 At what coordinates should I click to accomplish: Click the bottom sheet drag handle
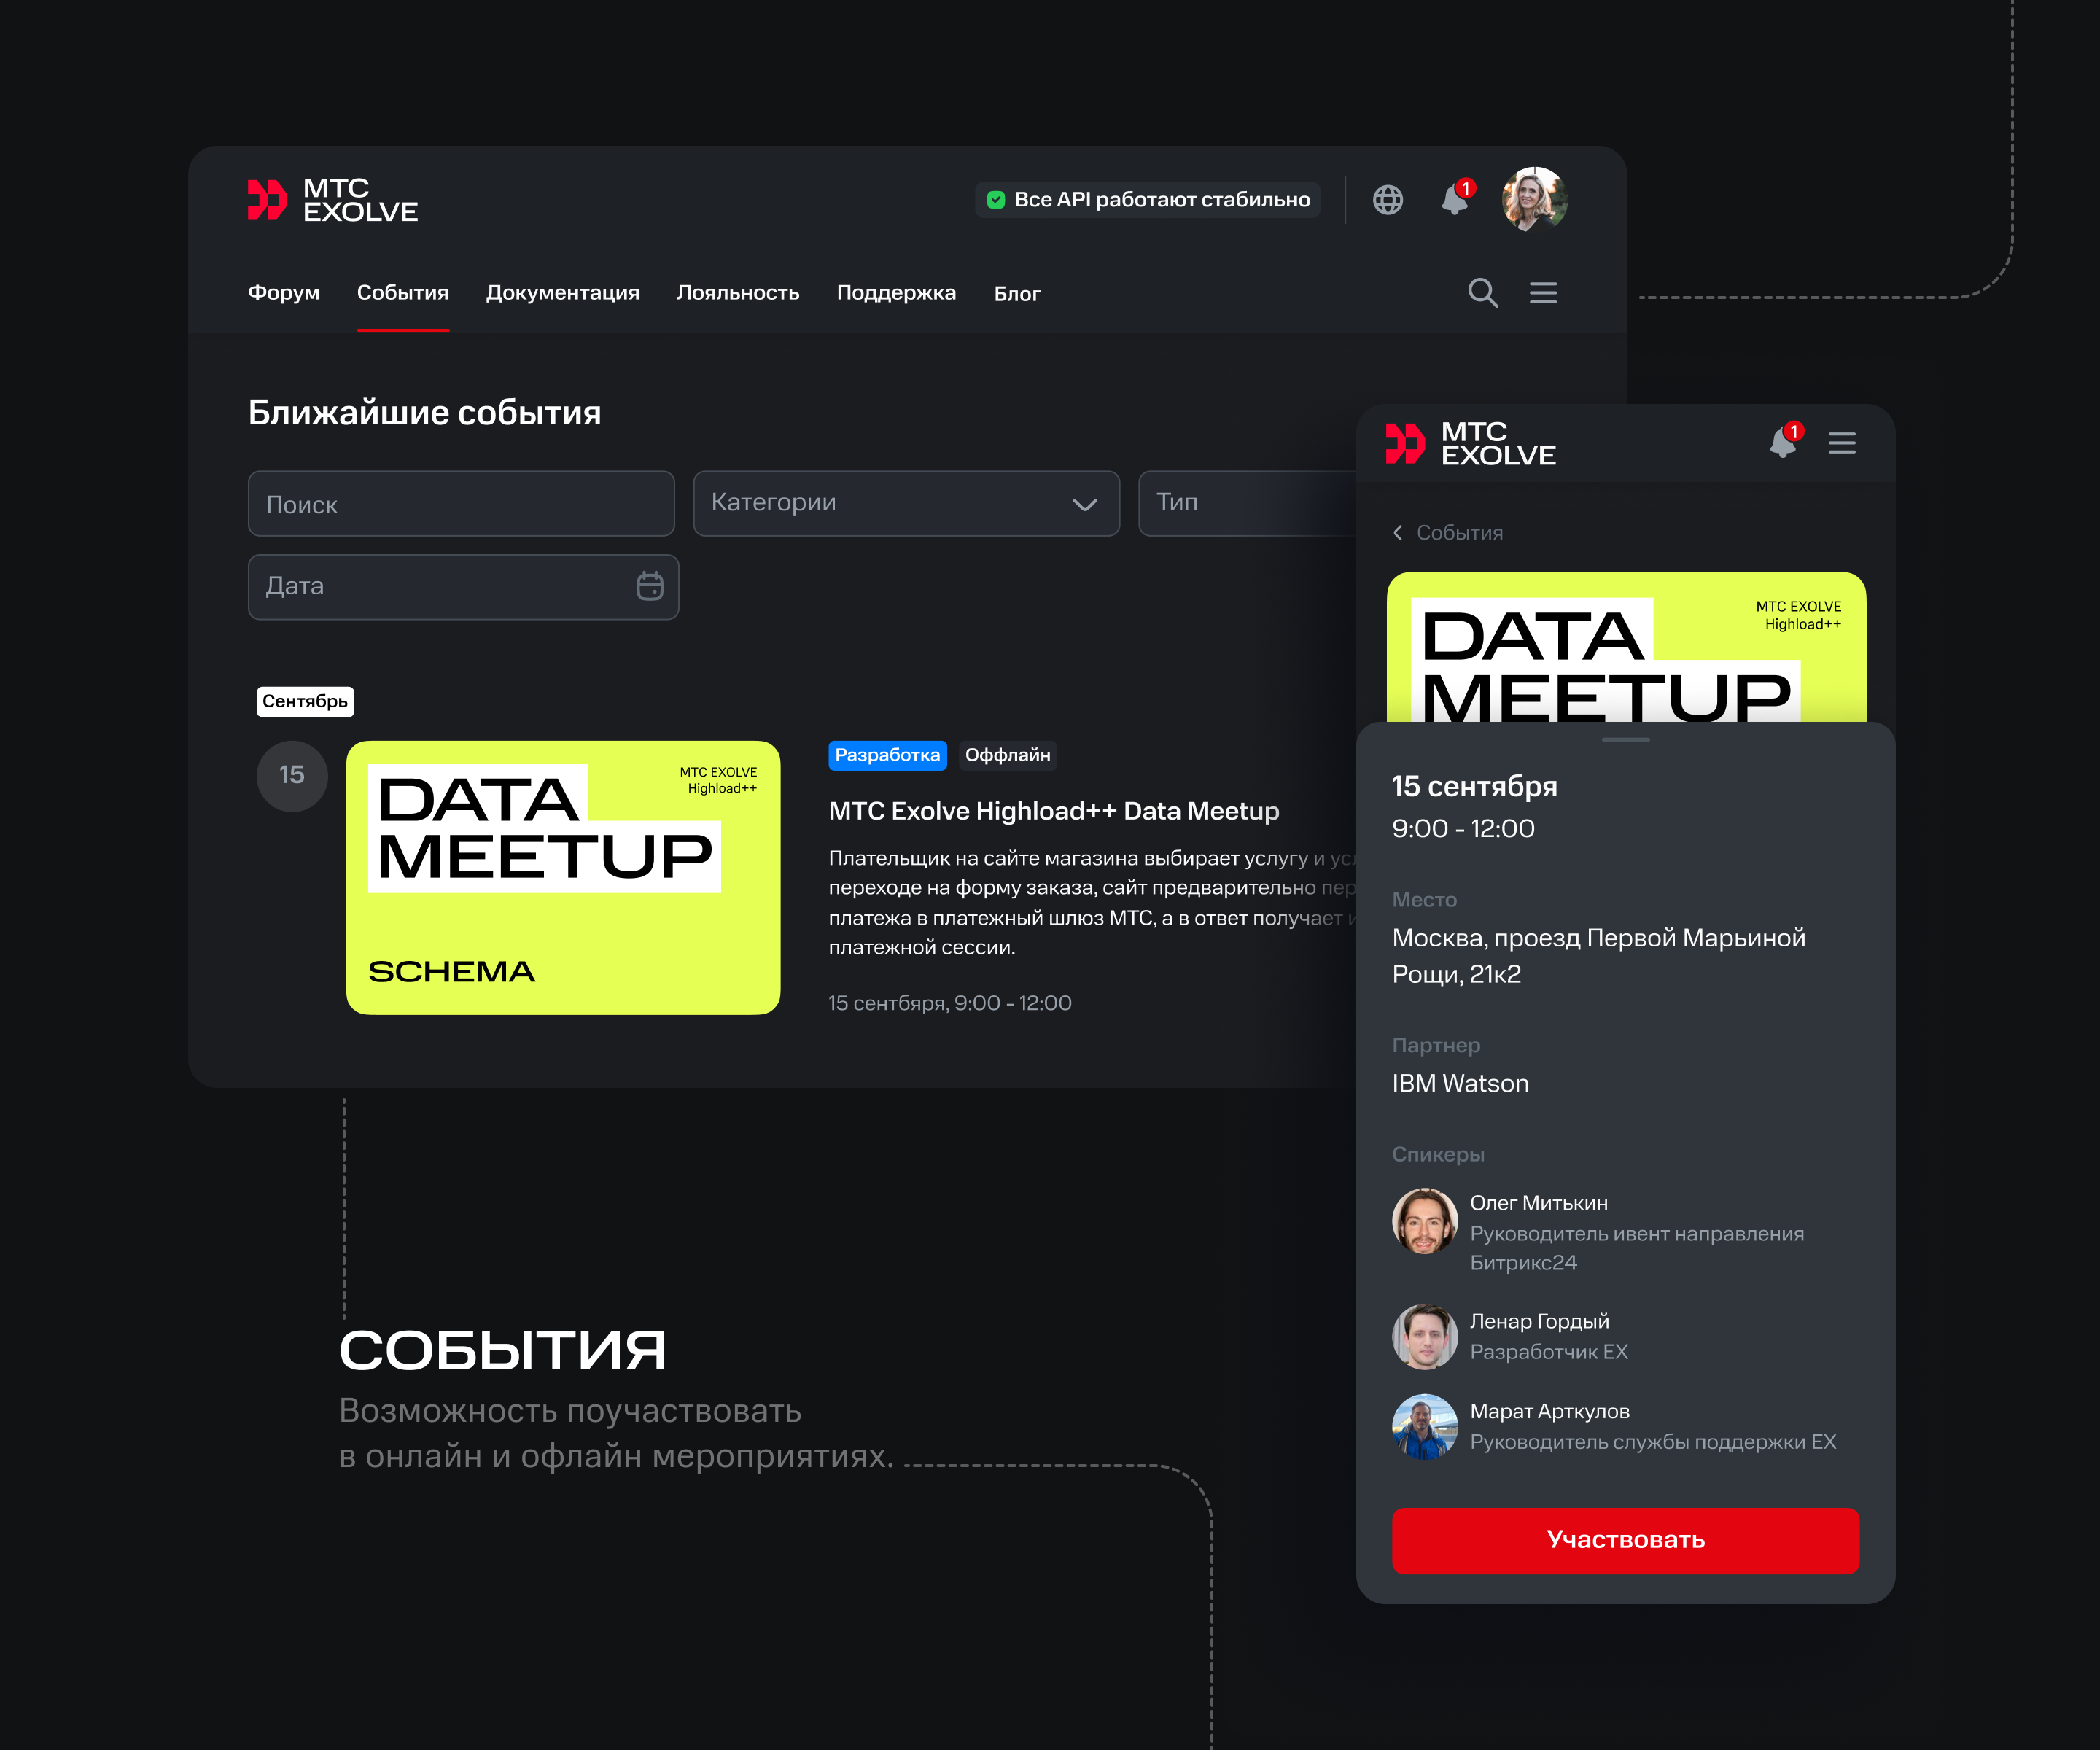coord(1625,740)
